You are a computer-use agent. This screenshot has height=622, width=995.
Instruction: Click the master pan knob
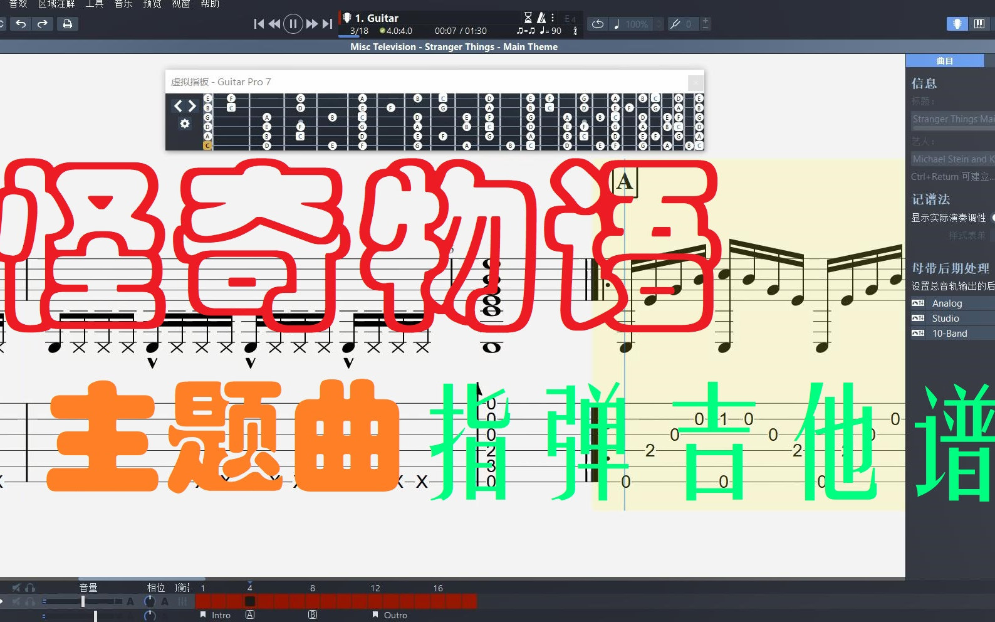coord(150,616)
